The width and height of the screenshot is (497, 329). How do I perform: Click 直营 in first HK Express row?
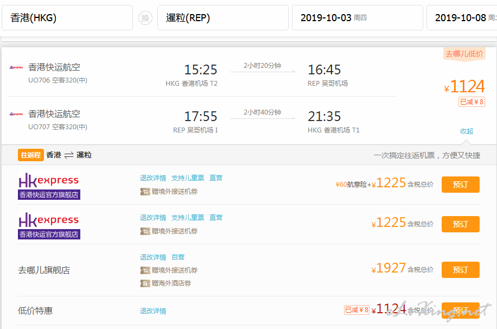[x=216, y=178]
